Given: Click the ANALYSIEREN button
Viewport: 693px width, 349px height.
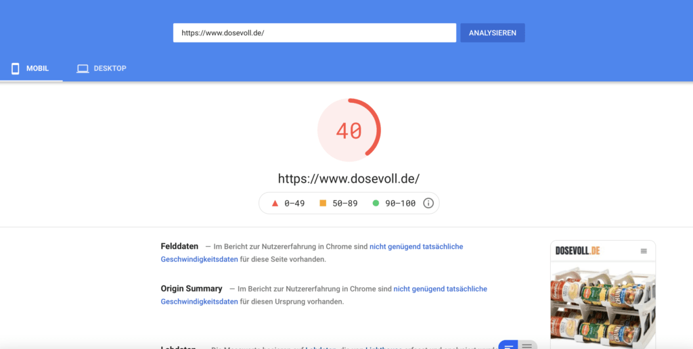Looking at the screenshot, I should click(493, 32).
